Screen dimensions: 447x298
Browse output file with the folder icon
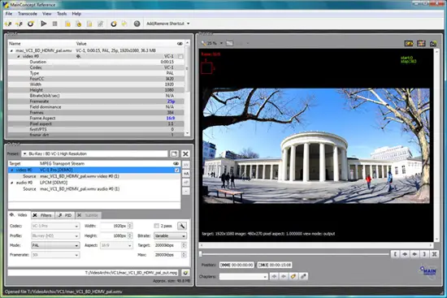[185, 273]
